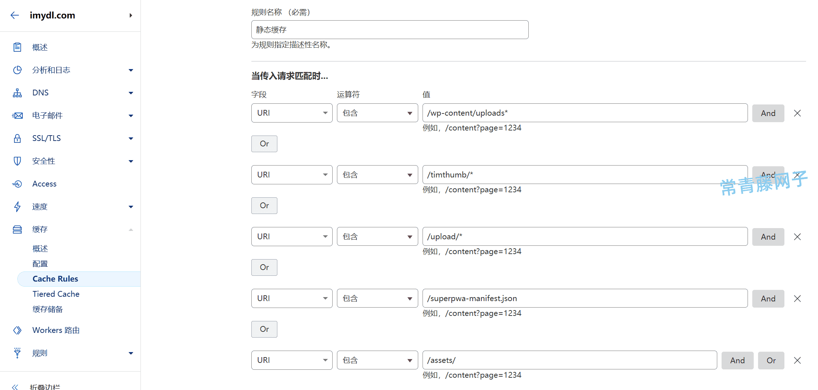Click the 缓存 storage drive icon
The image size is (818, 390).
point(17,230)
